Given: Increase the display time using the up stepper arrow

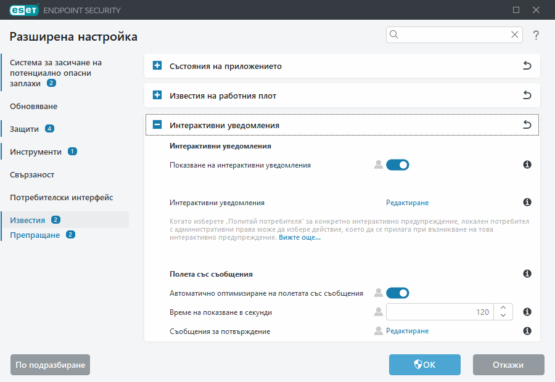Looking at the screenshot, I should pos(503,308).
